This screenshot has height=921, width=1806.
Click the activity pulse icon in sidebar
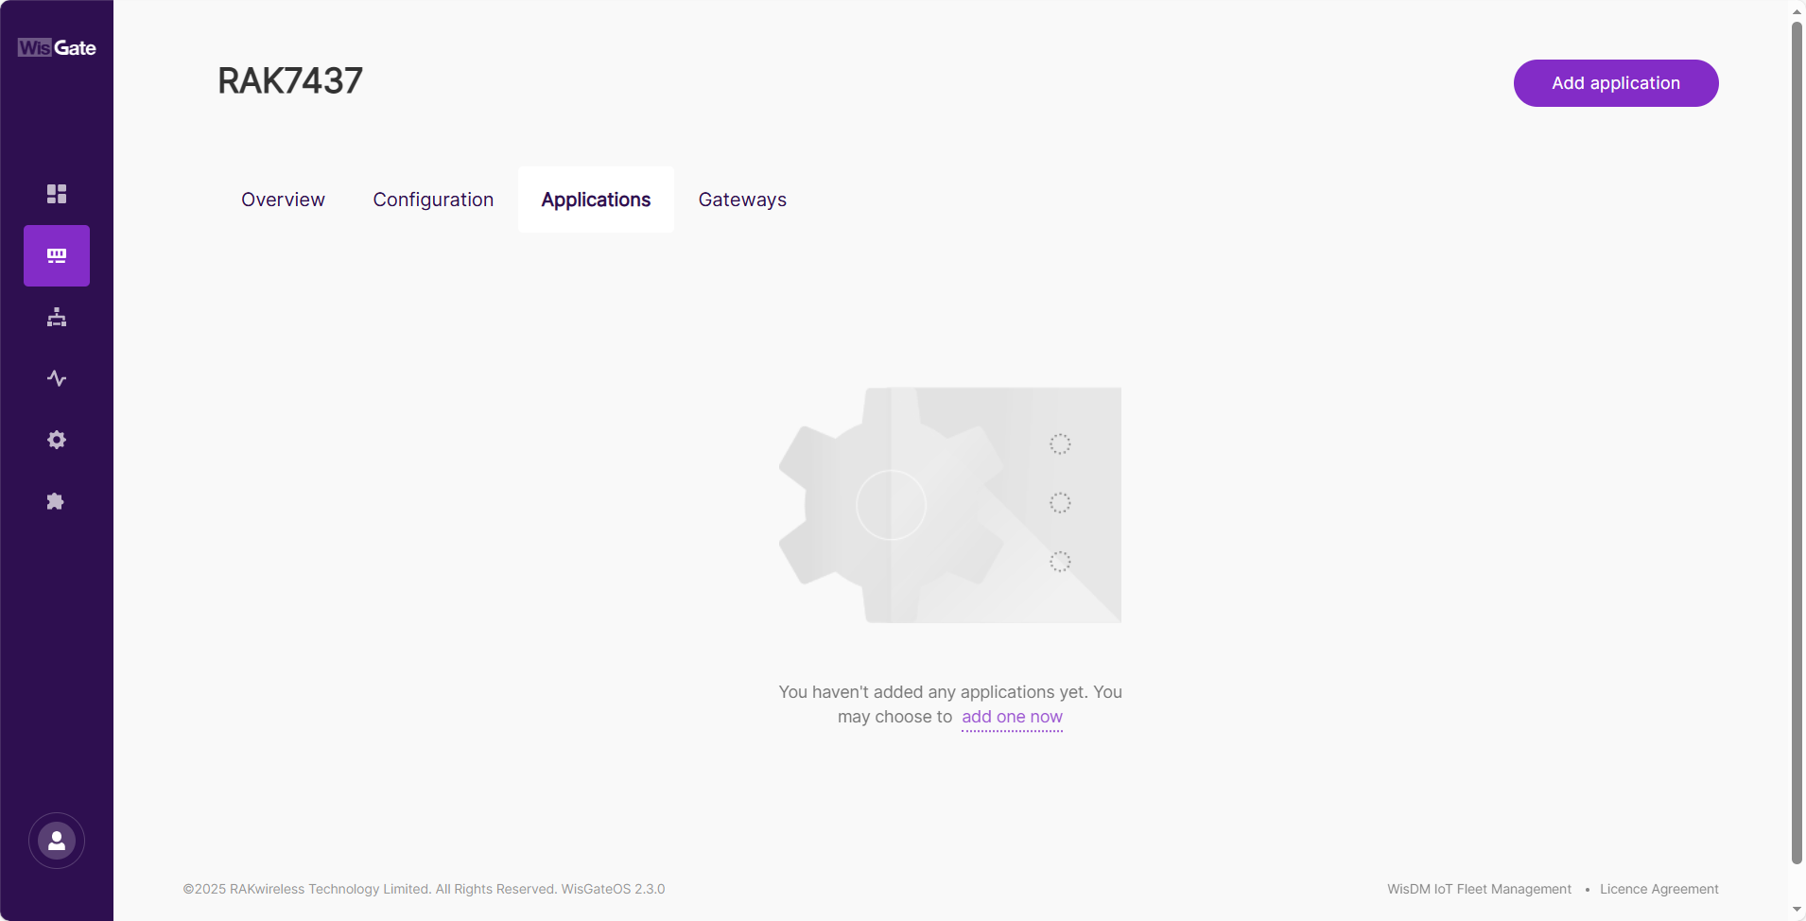[x=56, y=377]
